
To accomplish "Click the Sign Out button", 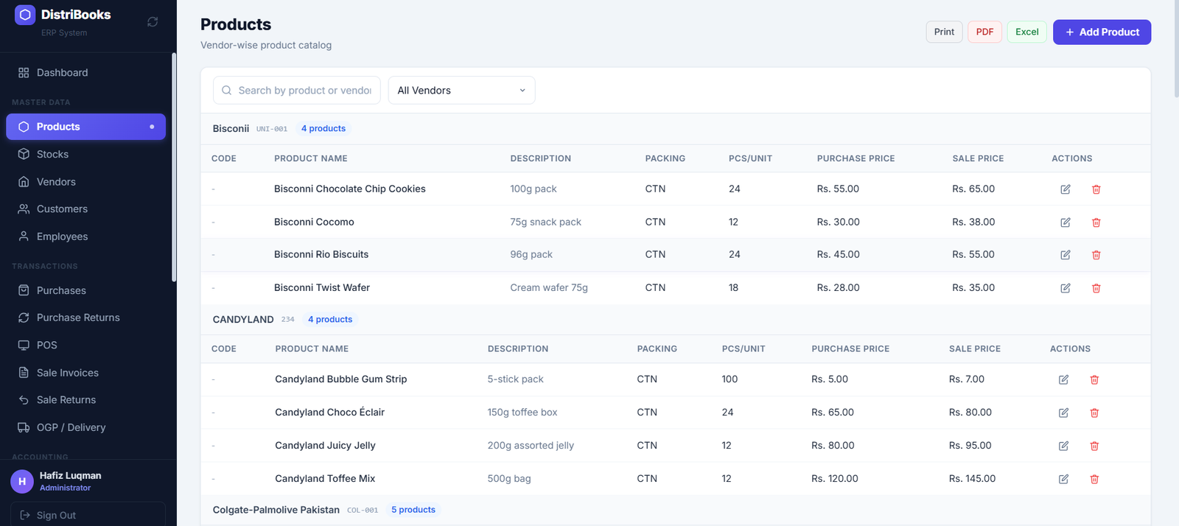I will click(88, 514).
